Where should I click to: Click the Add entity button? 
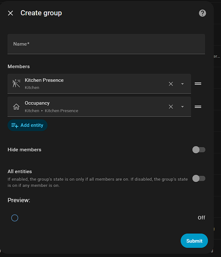(x=28, y=125)
